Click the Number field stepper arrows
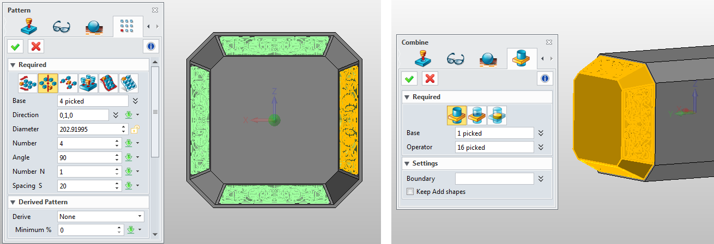714x244 pixels. coord(117,143)
